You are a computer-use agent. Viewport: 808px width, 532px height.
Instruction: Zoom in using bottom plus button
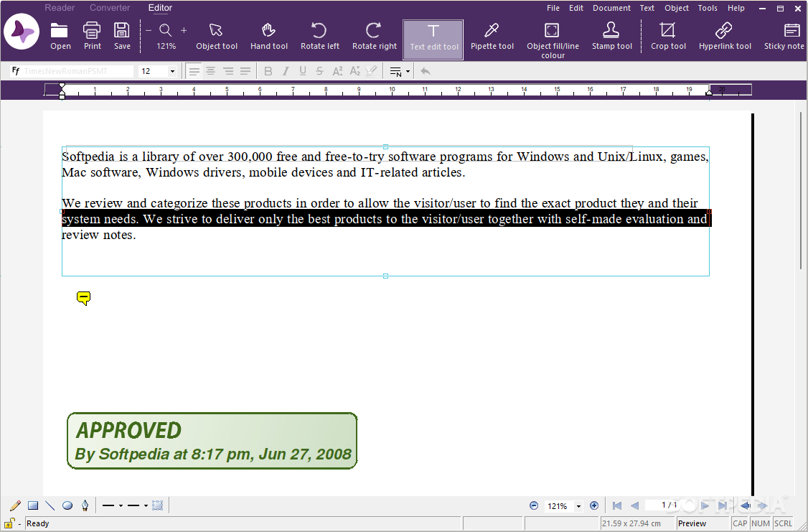coord(594,505)
